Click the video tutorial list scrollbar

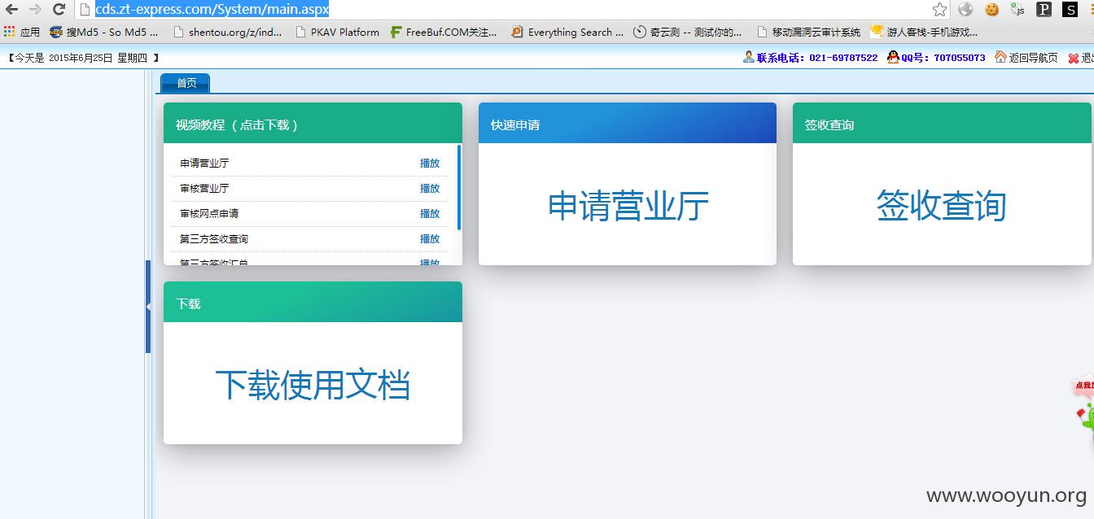pos(459,187)
